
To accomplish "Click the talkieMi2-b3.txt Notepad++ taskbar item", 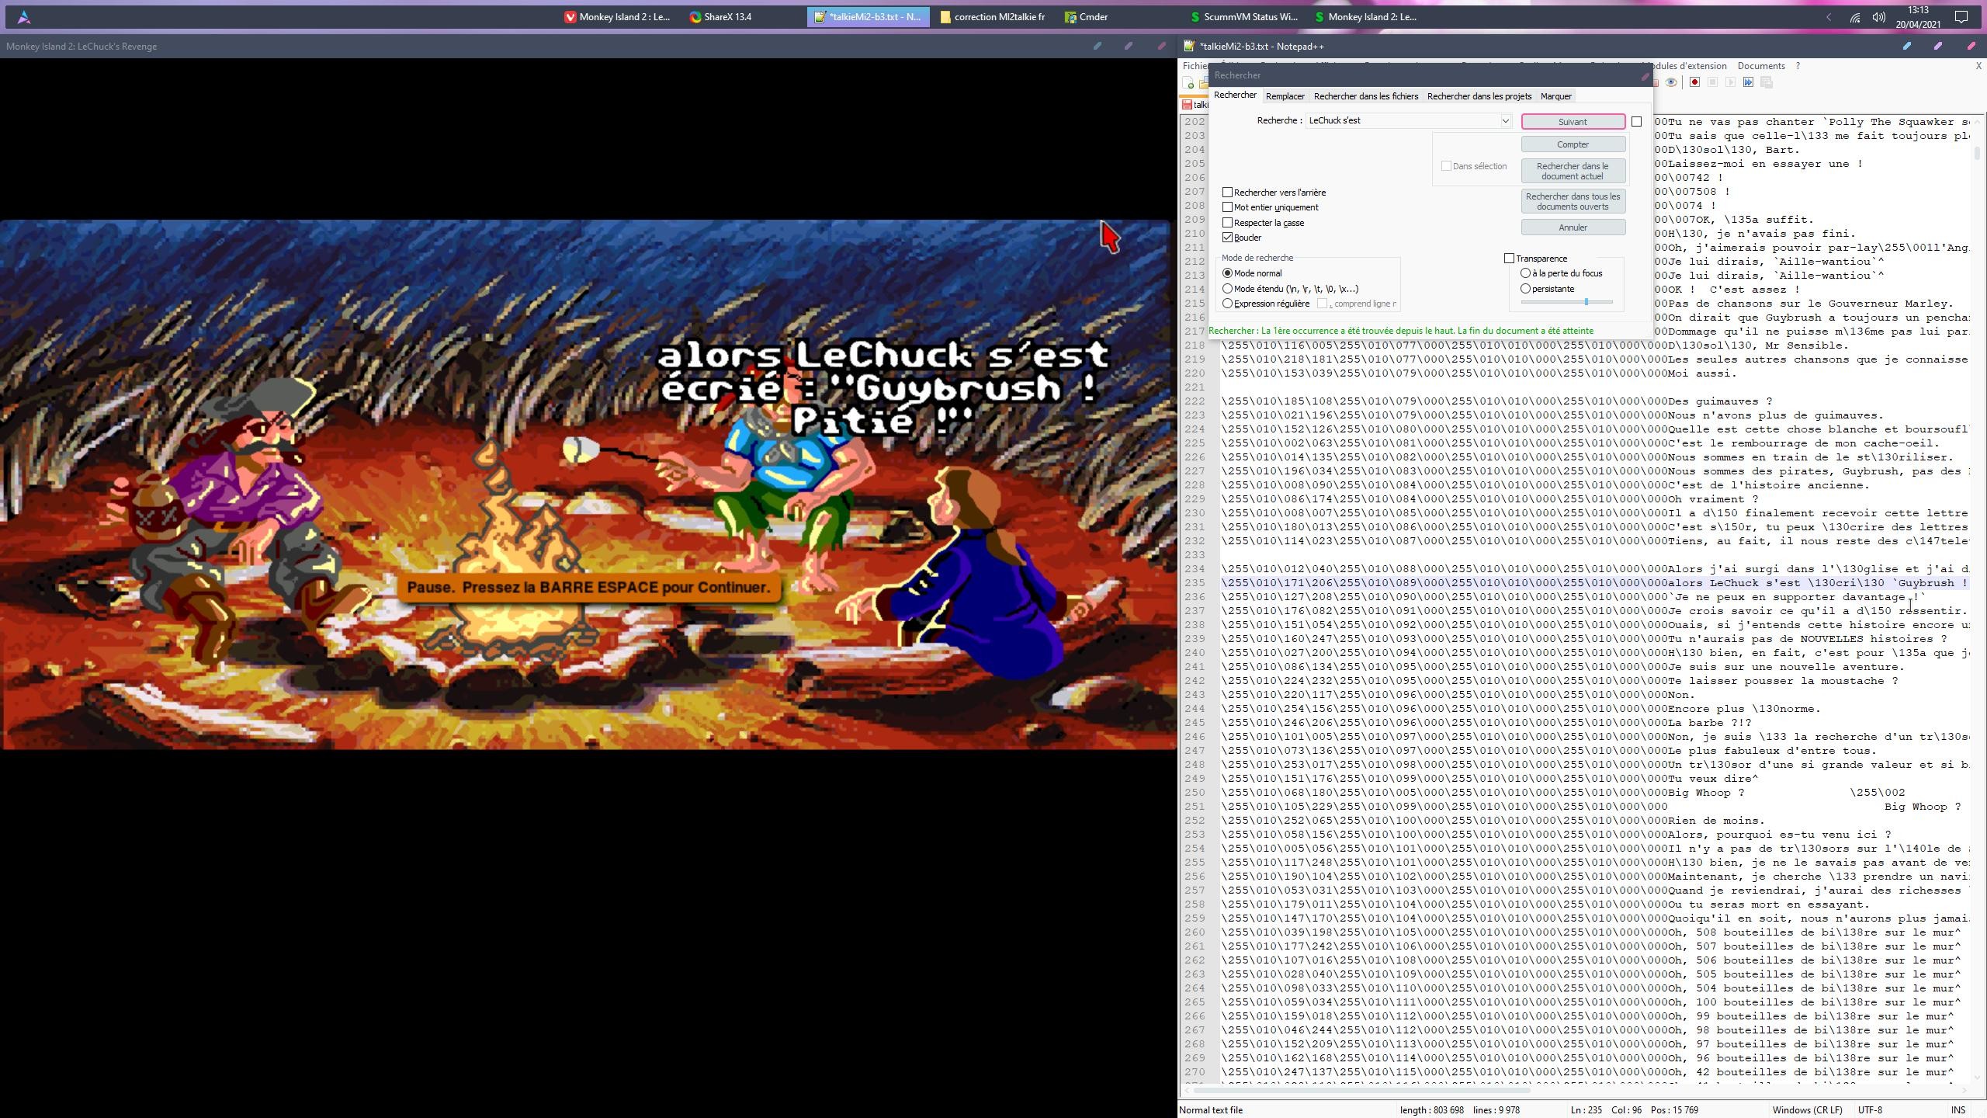I will pos(869,16).
